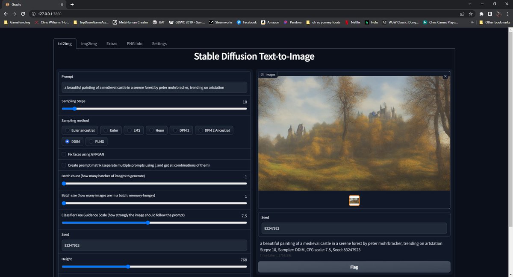This screenshot has width=513, height=277.
Task: Adjust the Batch count slider
Action: click(x=154, y=184)
